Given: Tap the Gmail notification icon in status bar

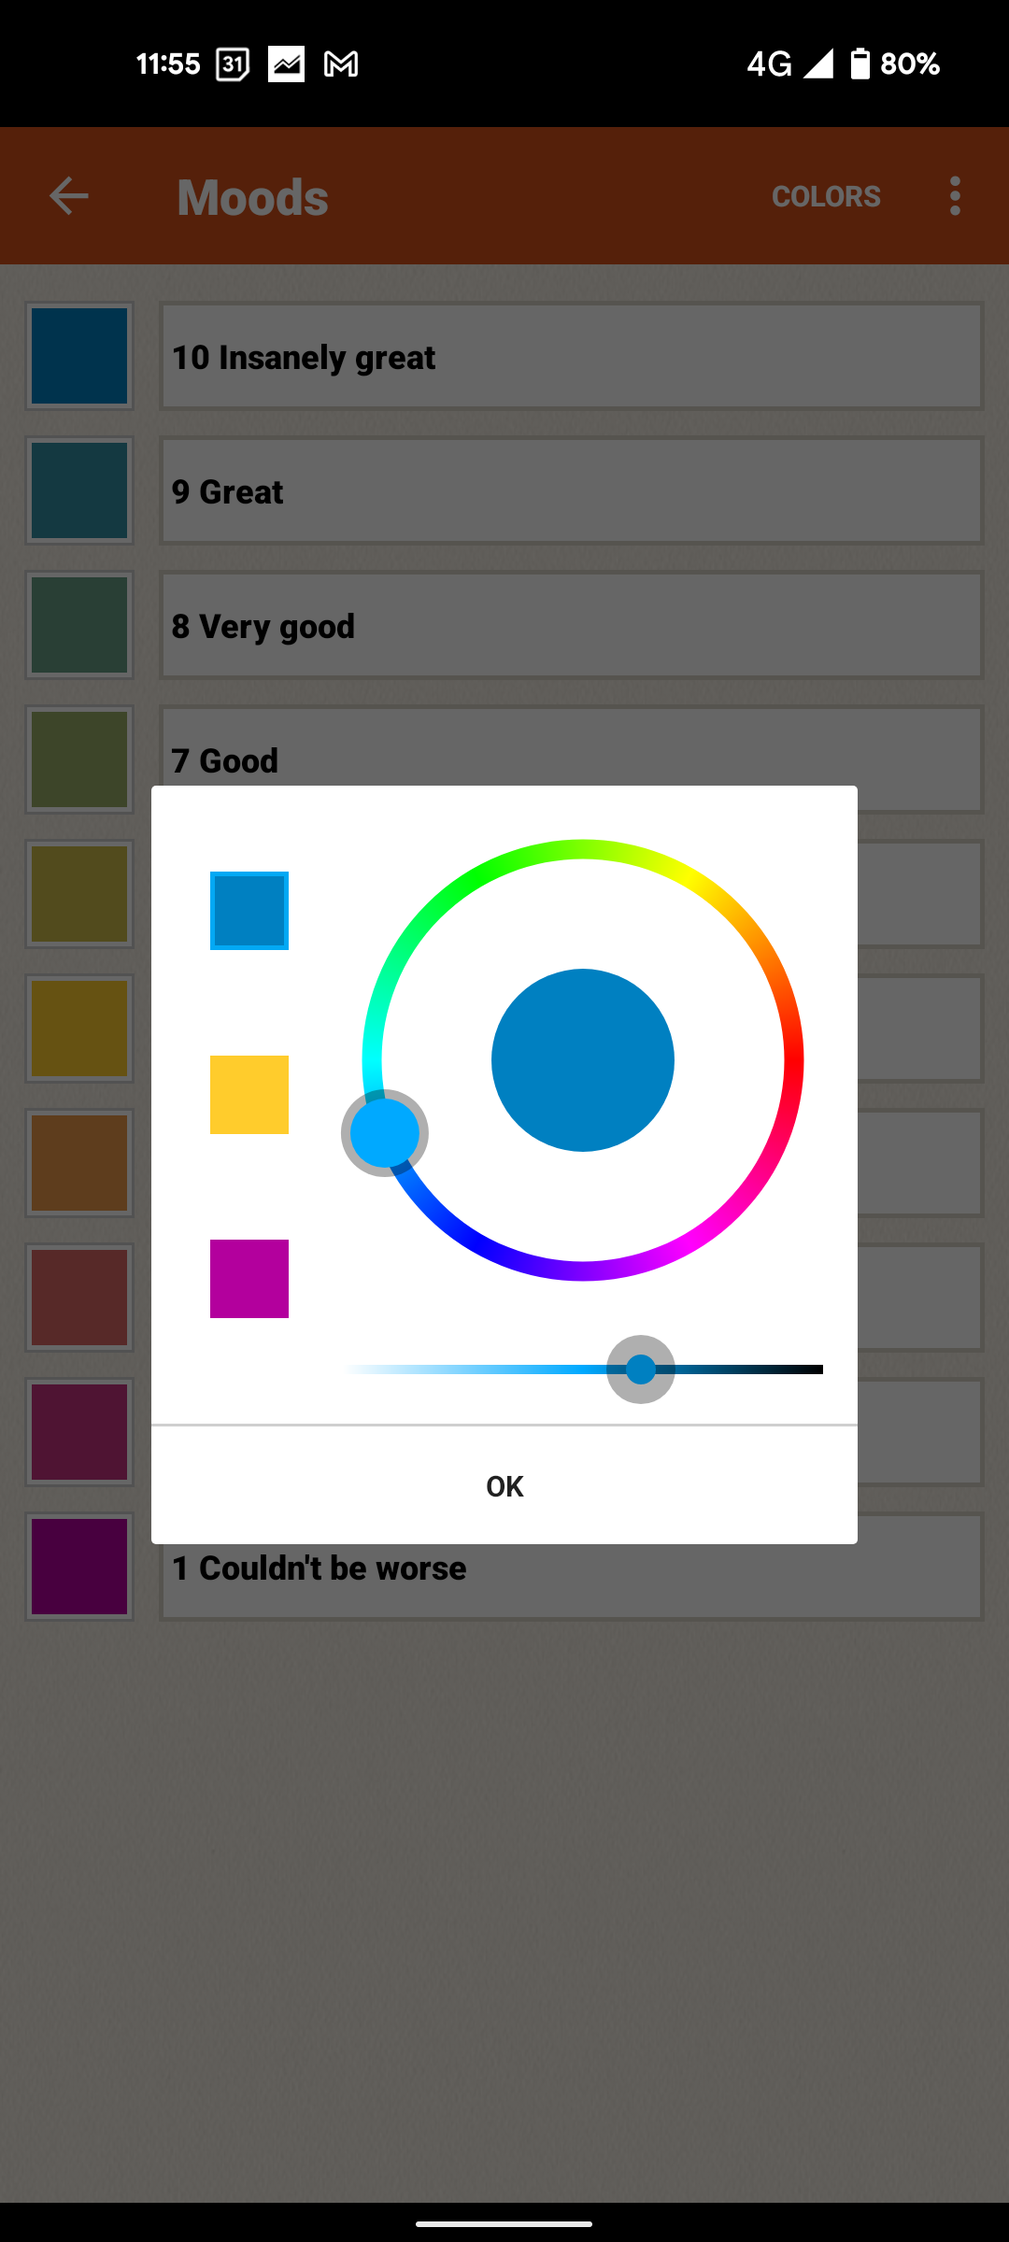Looking at the screenshot, I should (341, 64).
